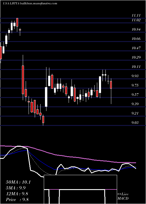This screenshot has width=146, height=204.
Task: Click the 10.29 price axis label
Action: [136, 57]
